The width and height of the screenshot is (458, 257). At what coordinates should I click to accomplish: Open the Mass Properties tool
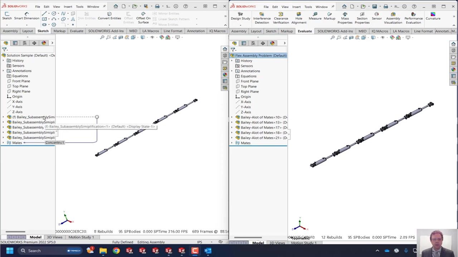click(345, 18)
